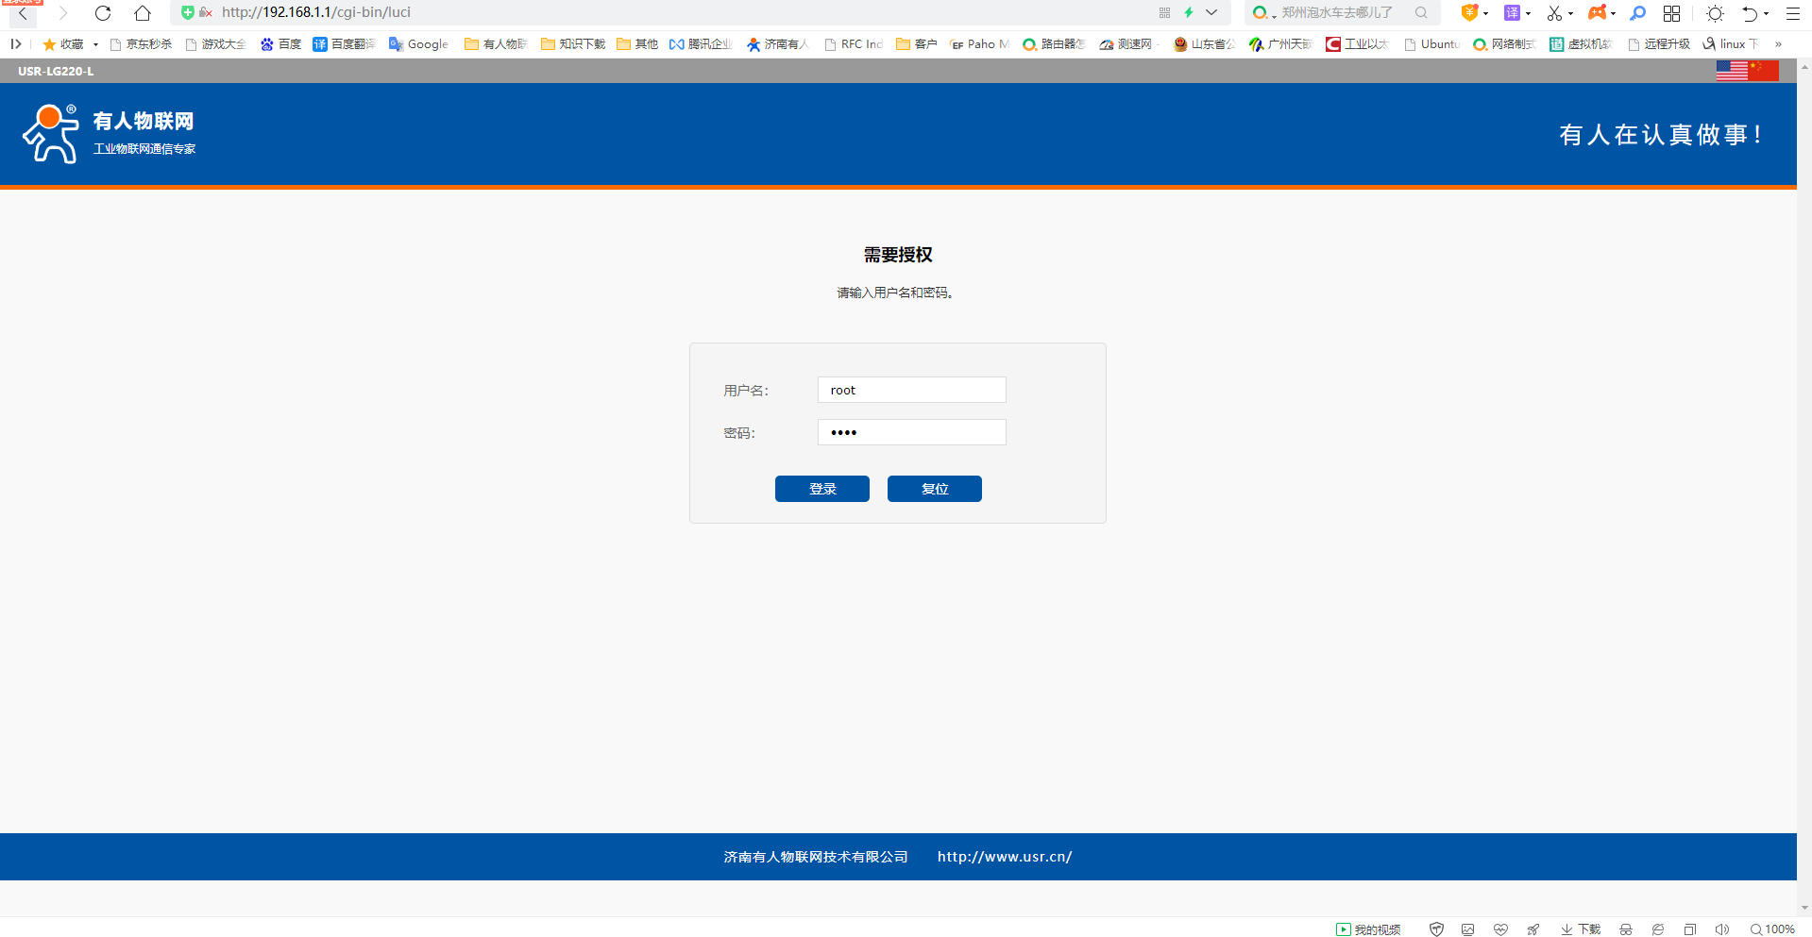Toggle the sun brightness mode icon

click(x=1715, y=13)
